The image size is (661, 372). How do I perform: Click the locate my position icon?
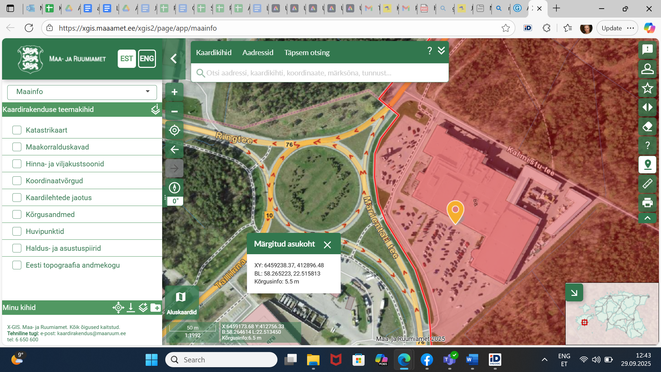174,130
